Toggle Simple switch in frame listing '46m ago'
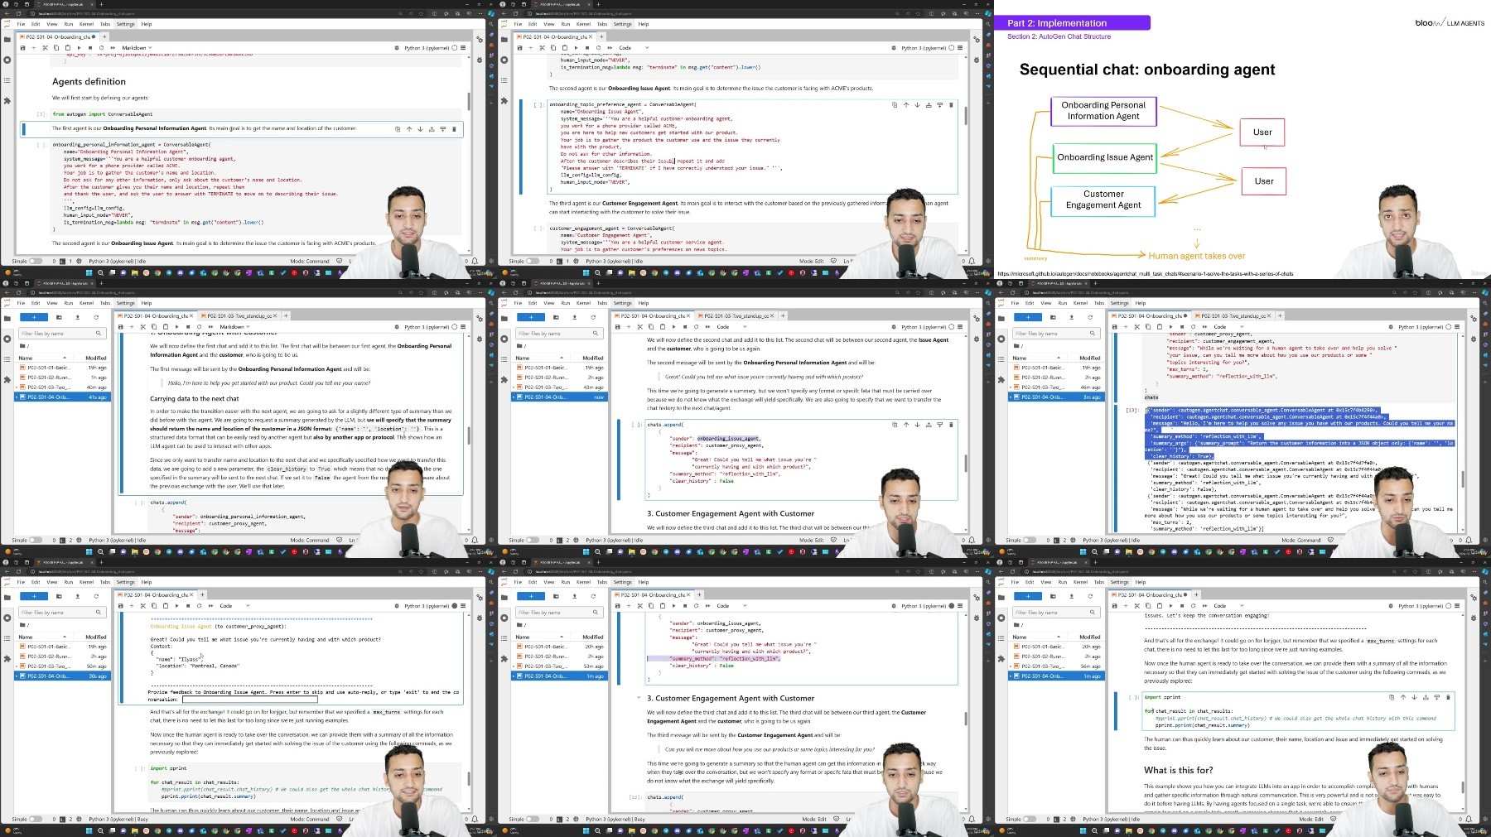Screen dimensions: 1491x837 point(1029,540)
